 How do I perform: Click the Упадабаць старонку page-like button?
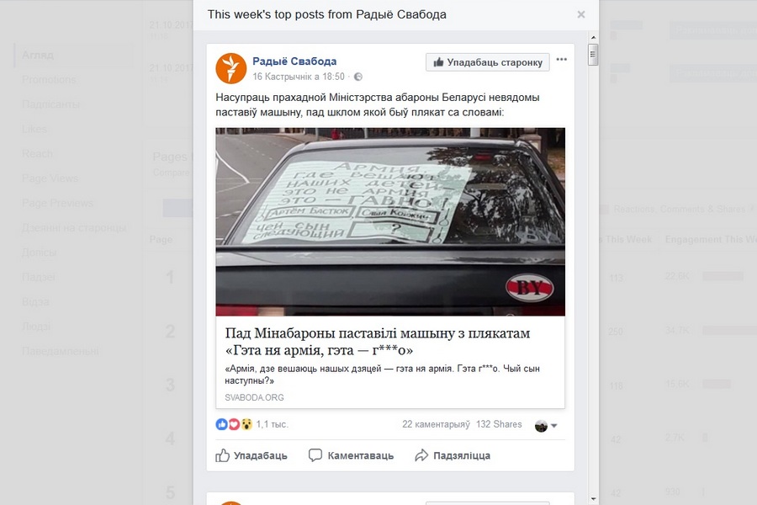click(x=488, y=62)
